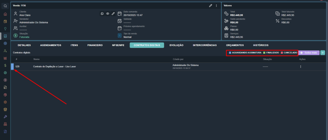This screenshot has width=328, height=140.
Task: Click the Saiba mais button
Action: point(309,52)
